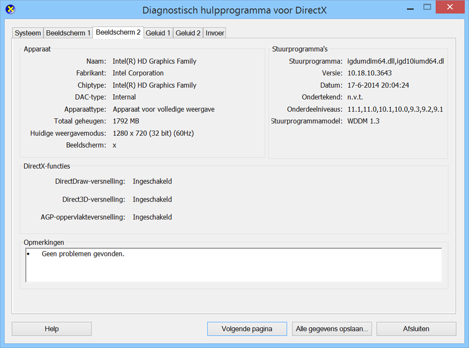
Task: Open the Geluid 2 tab
Action: [x=188, y=33]
